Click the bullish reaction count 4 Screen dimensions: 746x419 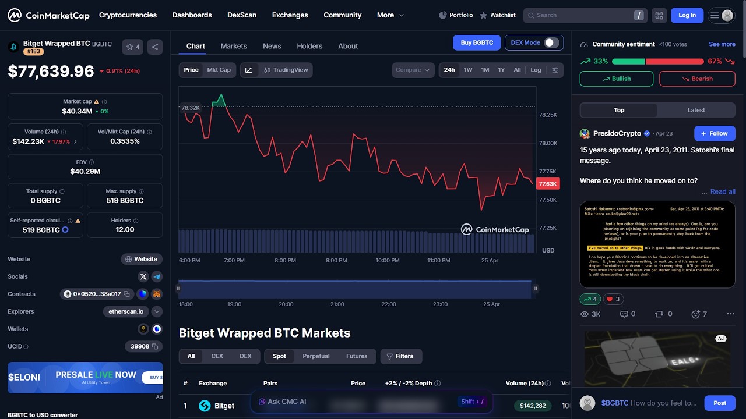pos(590,299)
